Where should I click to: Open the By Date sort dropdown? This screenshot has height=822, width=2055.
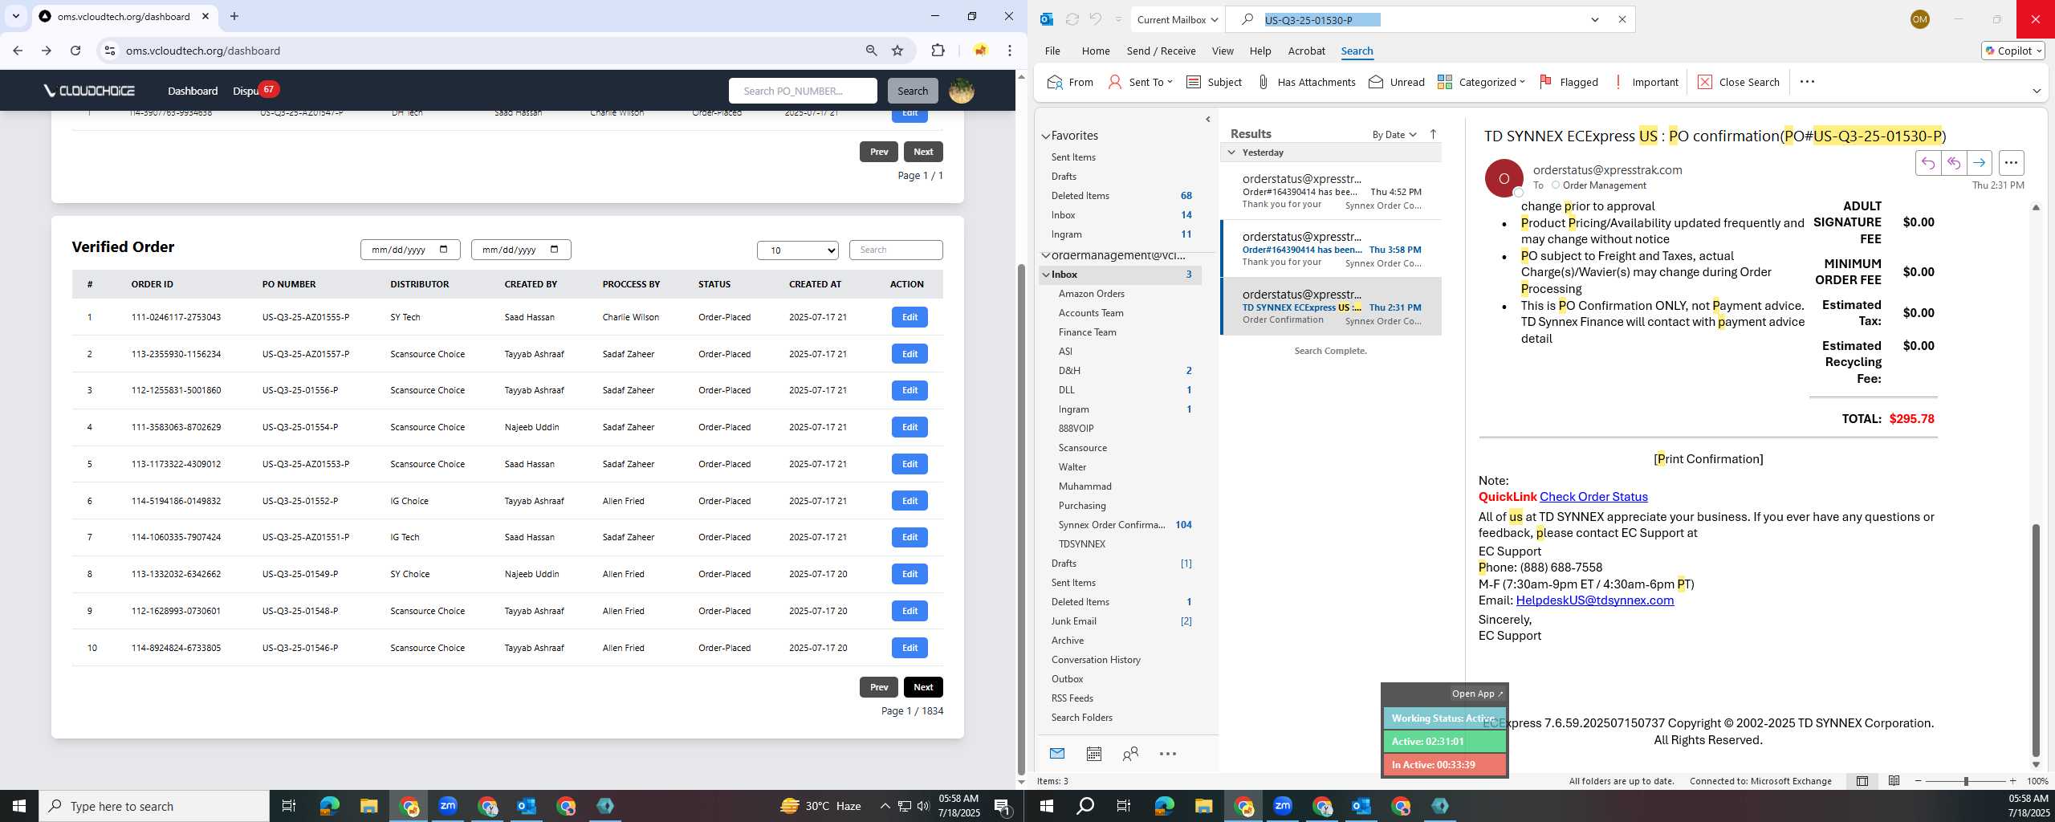pos(1394,134)
